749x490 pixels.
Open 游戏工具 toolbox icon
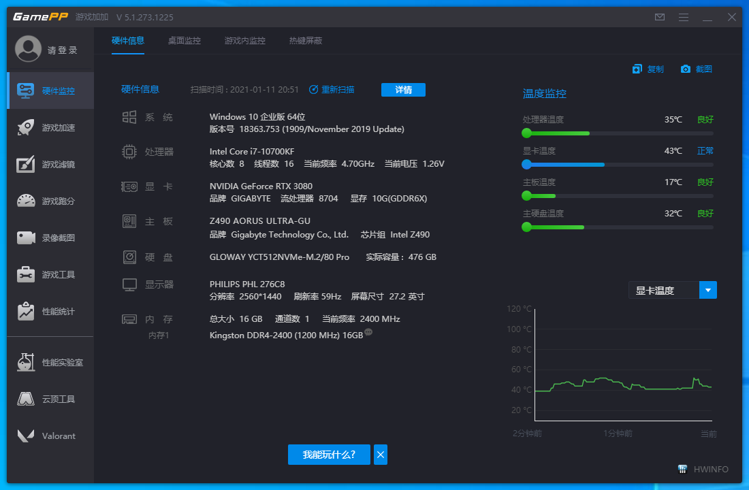pos(26,275)
